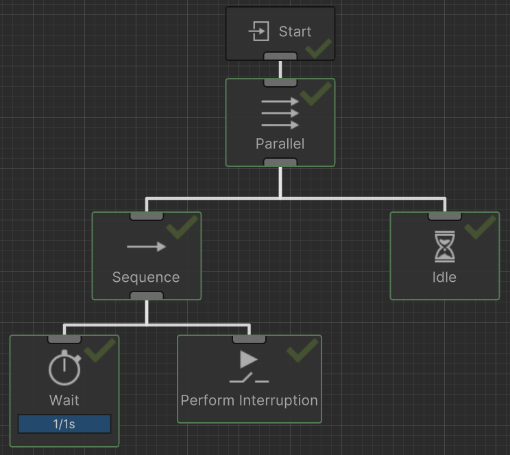
Task: Click the green checkmark on Parallel node
Action: [316, 94]
